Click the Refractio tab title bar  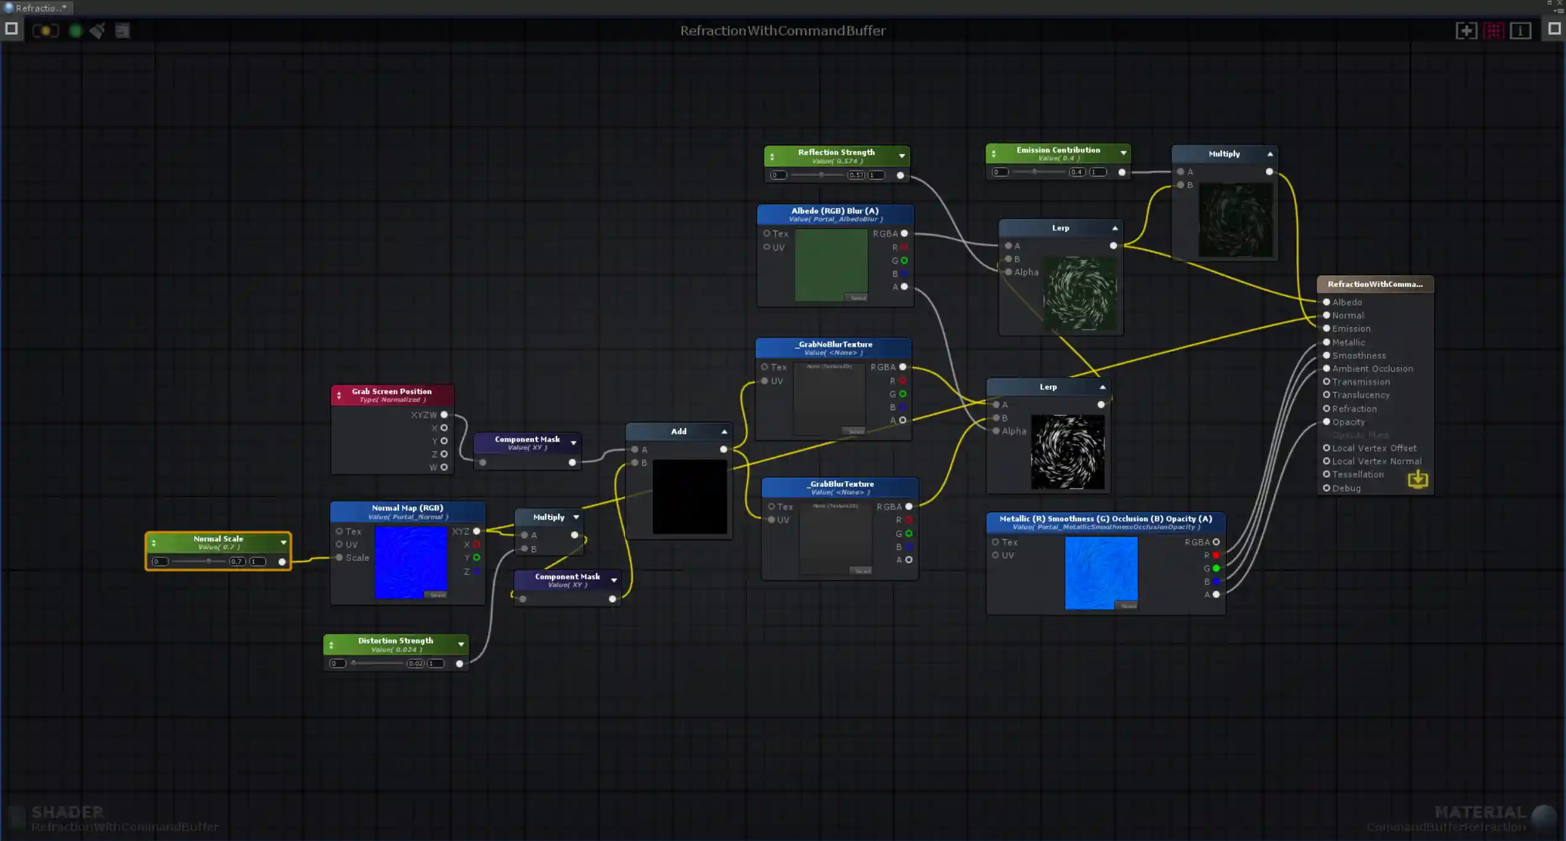[37, 8]
